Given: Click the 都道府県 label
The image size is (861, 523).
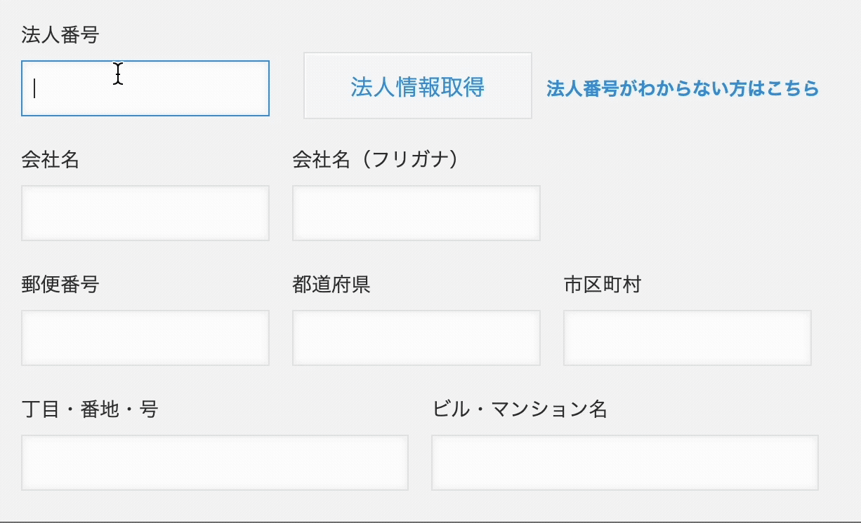Looking at the screenshot, I should (x=331, y=285).
